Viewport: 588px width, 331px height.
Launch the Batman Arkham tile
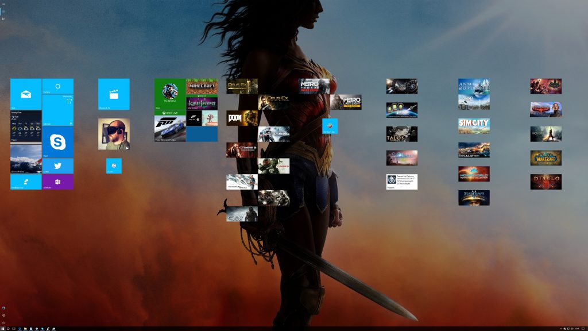[274, 198]
